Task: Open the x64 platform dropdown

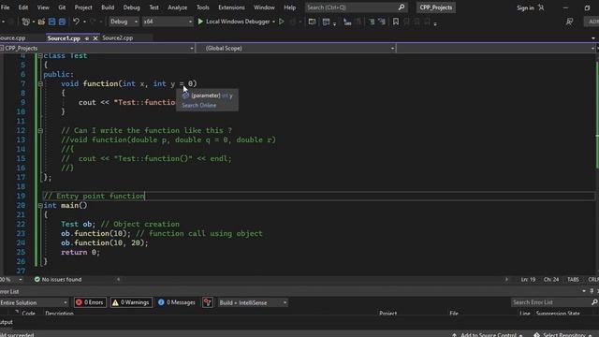Action: pos(168,22)
